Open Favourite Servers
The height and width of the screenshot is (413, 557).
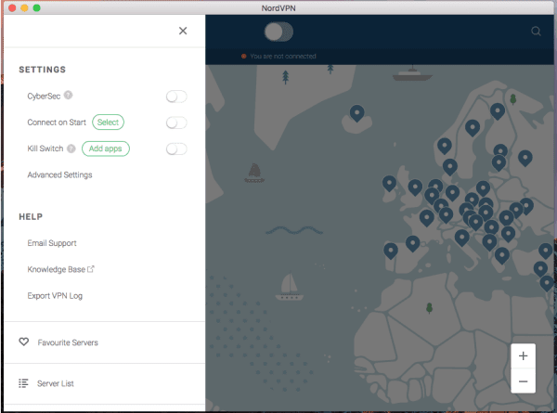tap(68, 342)
